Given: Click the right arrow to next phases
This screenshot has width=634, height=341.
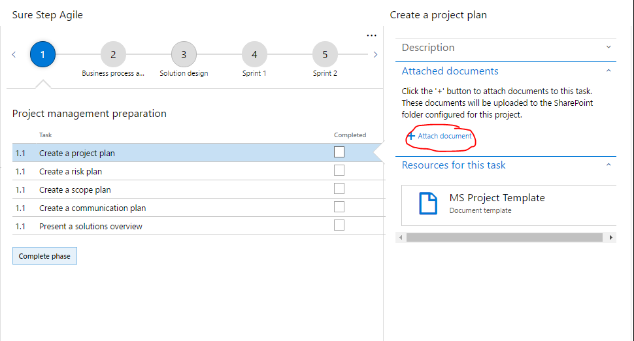Looking at the screenshot, I should pyautogui.click(x=375, y=55).
